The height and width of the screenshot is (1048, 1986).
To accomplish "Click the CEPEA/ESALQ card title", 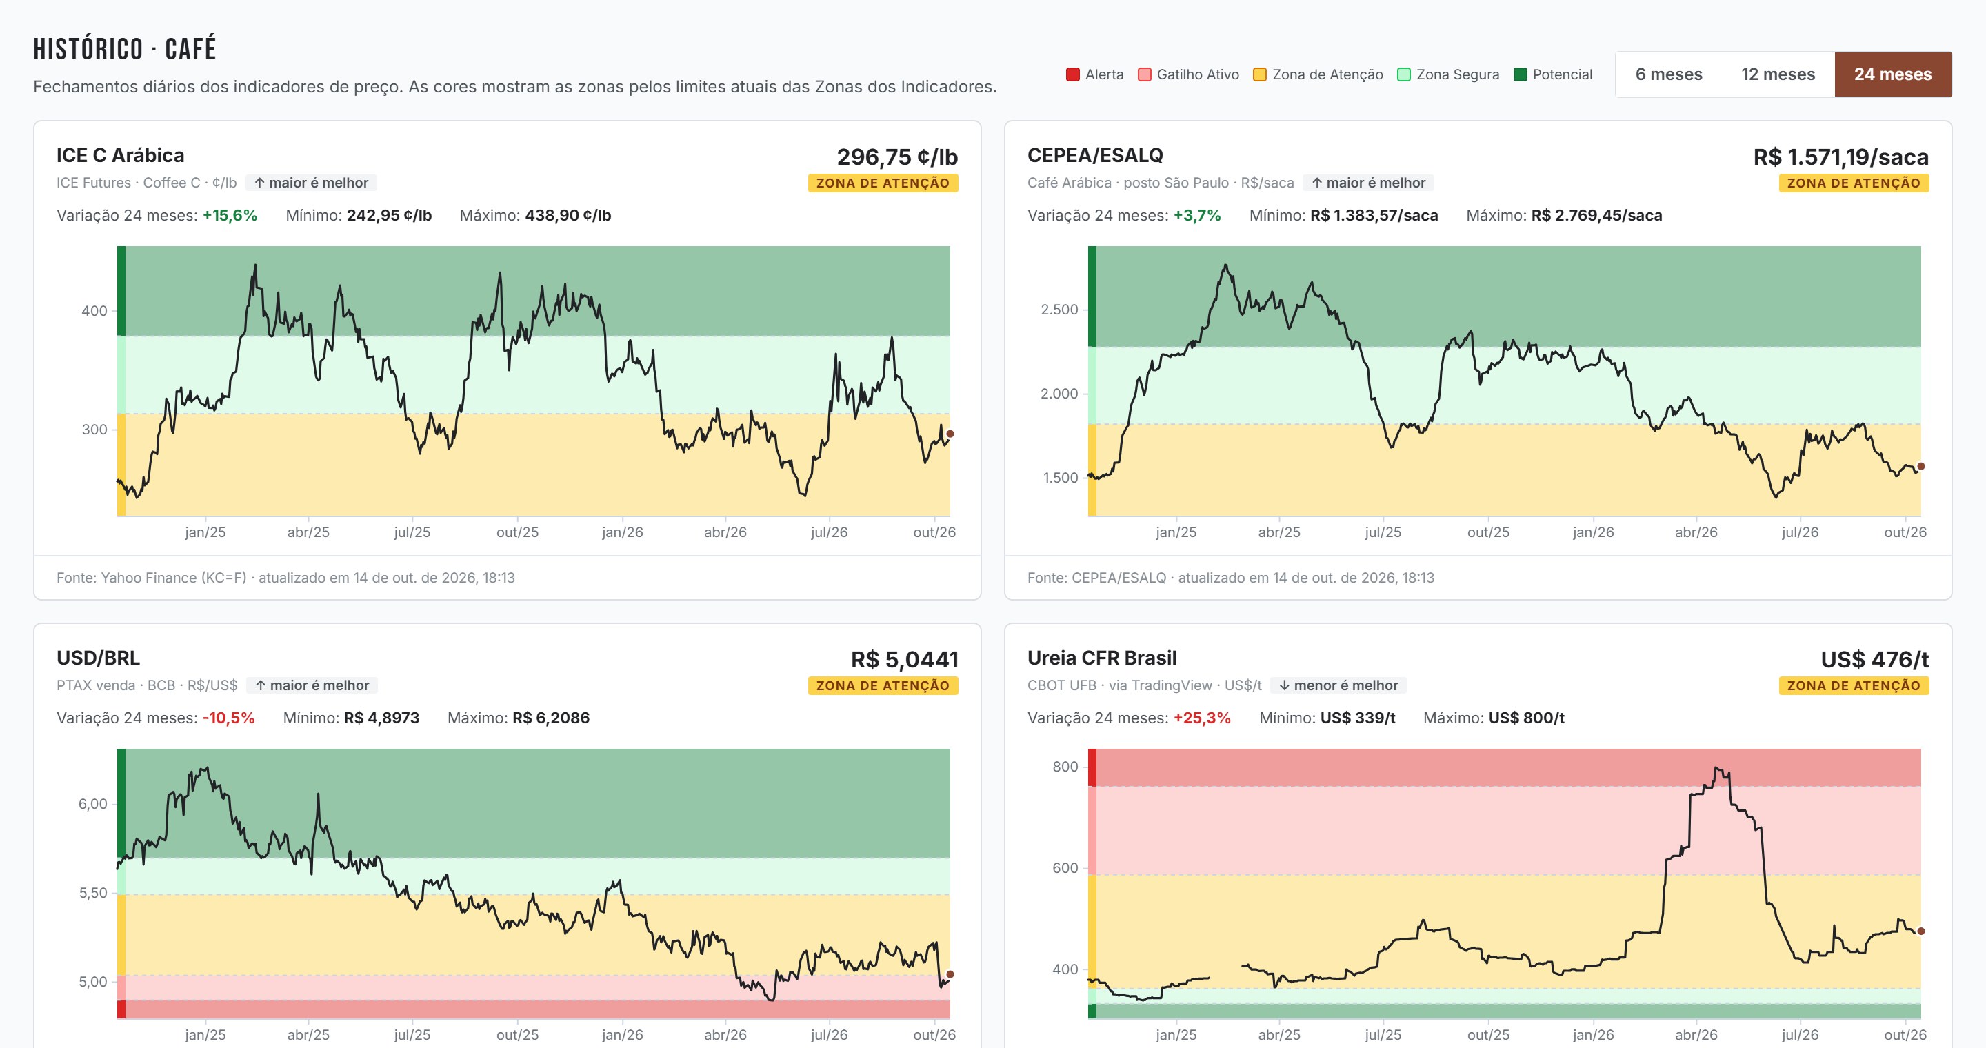I will (x=1095, y=155).
